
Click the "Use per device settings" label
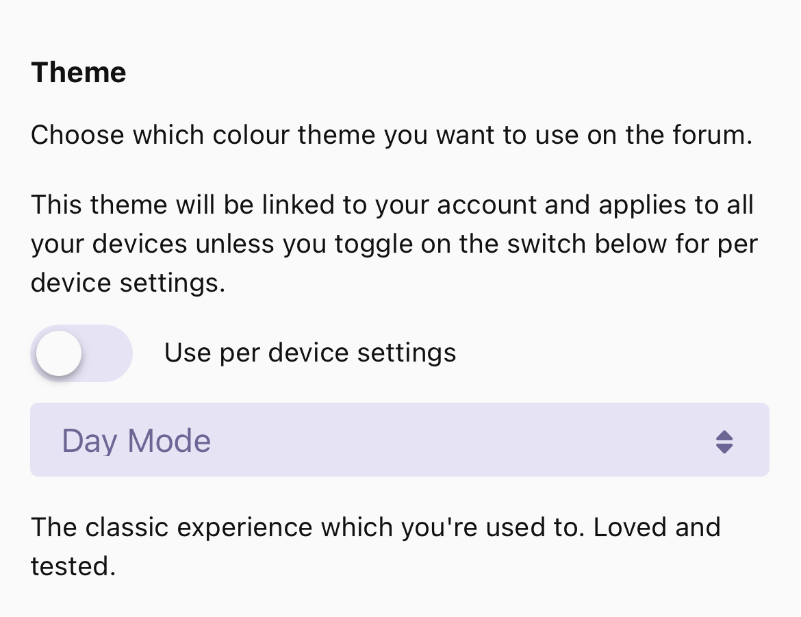[x=310, y=353]
